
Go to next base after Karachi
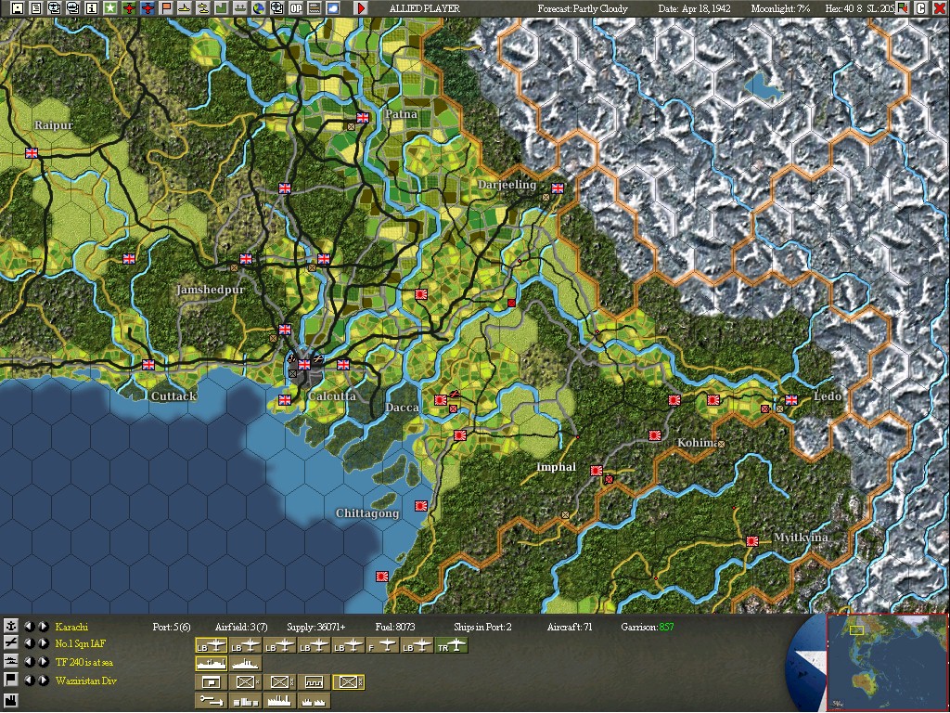pos(44,627)
